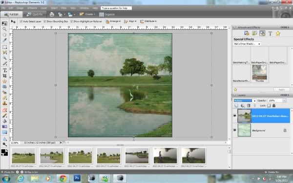Select the Move tool in the toolbox
Image resolution: width=293 pixels, height=183 pixels.
(x=4, y=23)
